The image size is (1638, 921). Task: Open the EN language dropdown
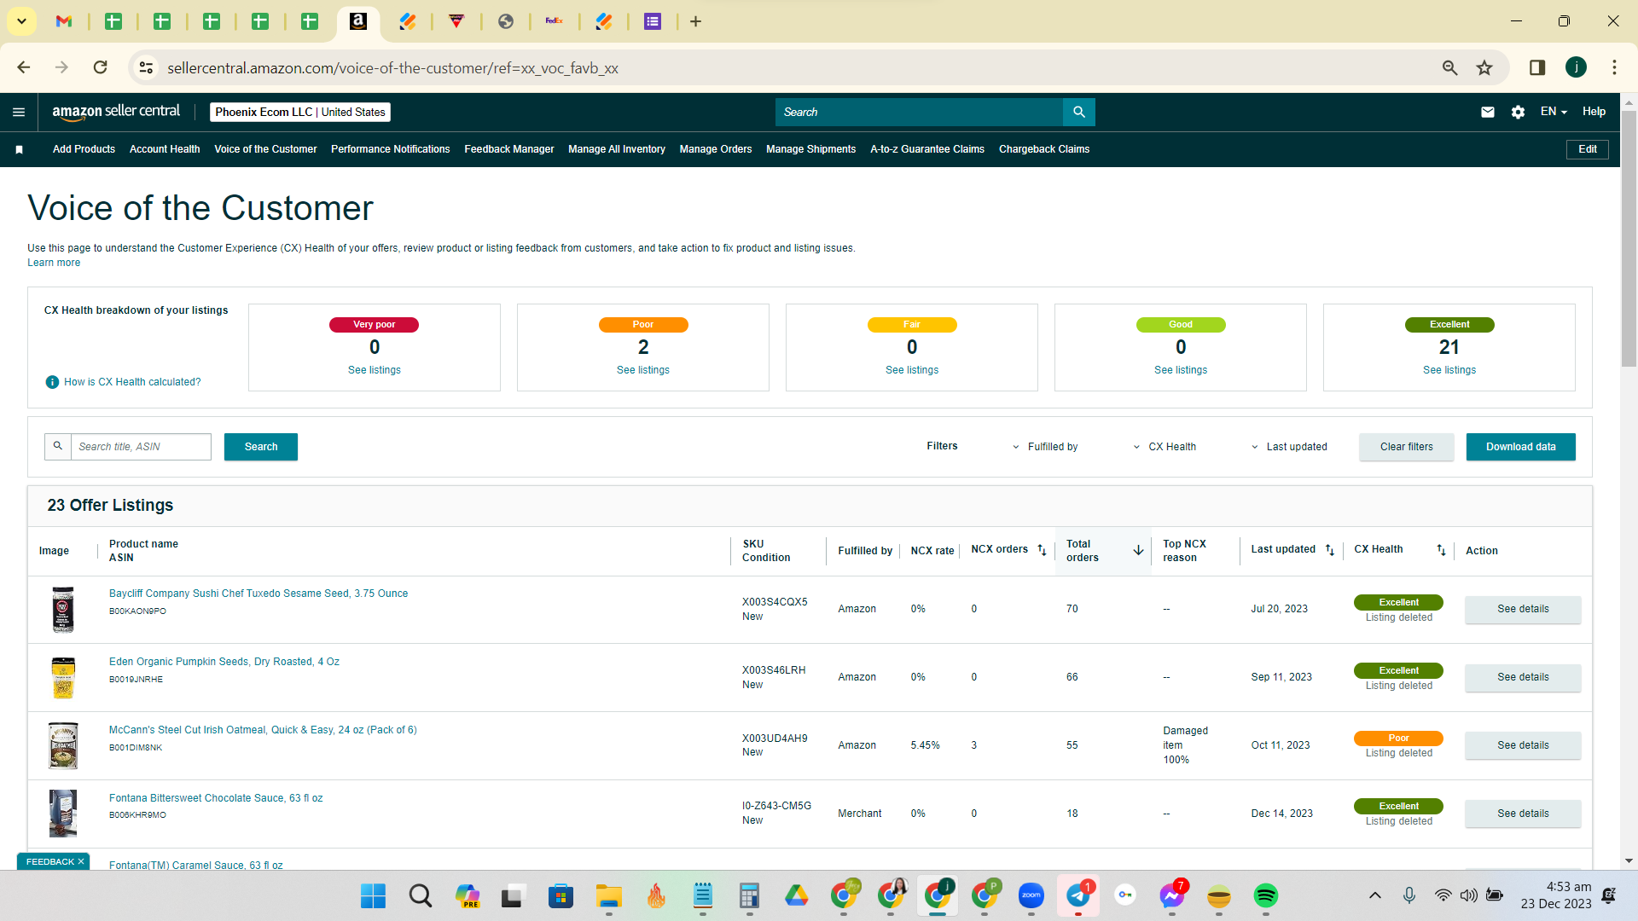click(x=1554, y=112)
